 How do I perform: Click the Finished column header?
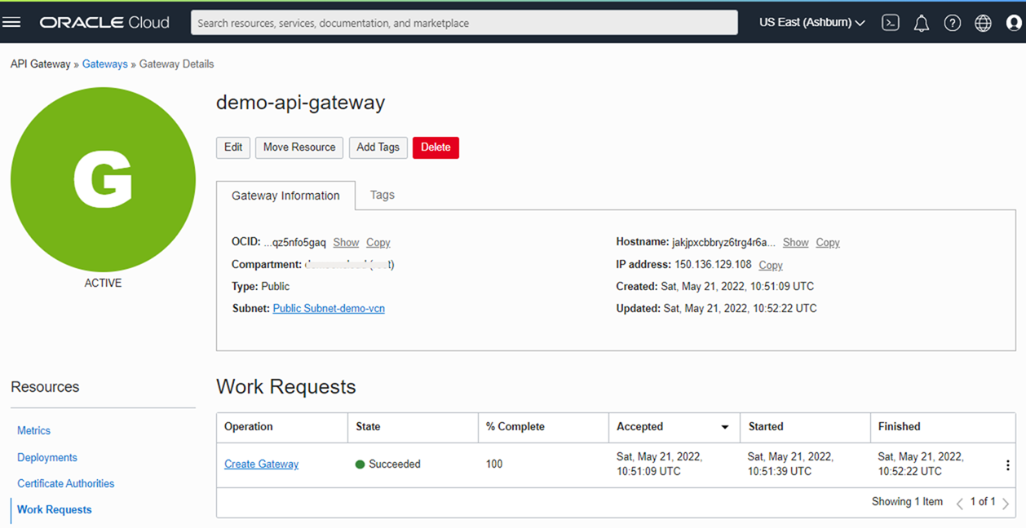pos(943,427)
